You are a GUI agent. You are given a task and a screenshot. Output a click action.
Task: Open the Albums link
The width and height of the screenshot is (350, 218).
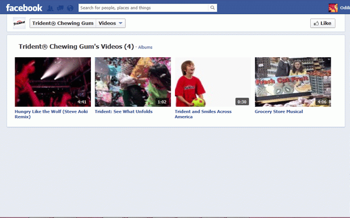[x=145, y=47]
